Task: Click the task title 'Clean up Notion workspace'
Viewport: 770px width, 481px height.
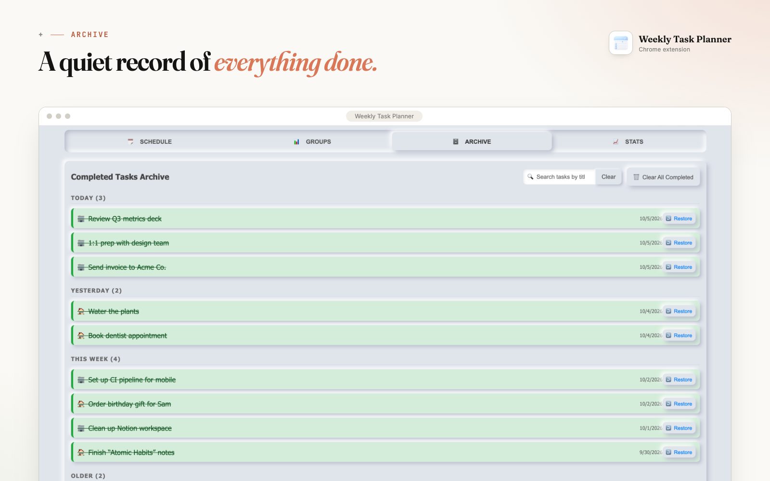Action: [x=130, y=429]
